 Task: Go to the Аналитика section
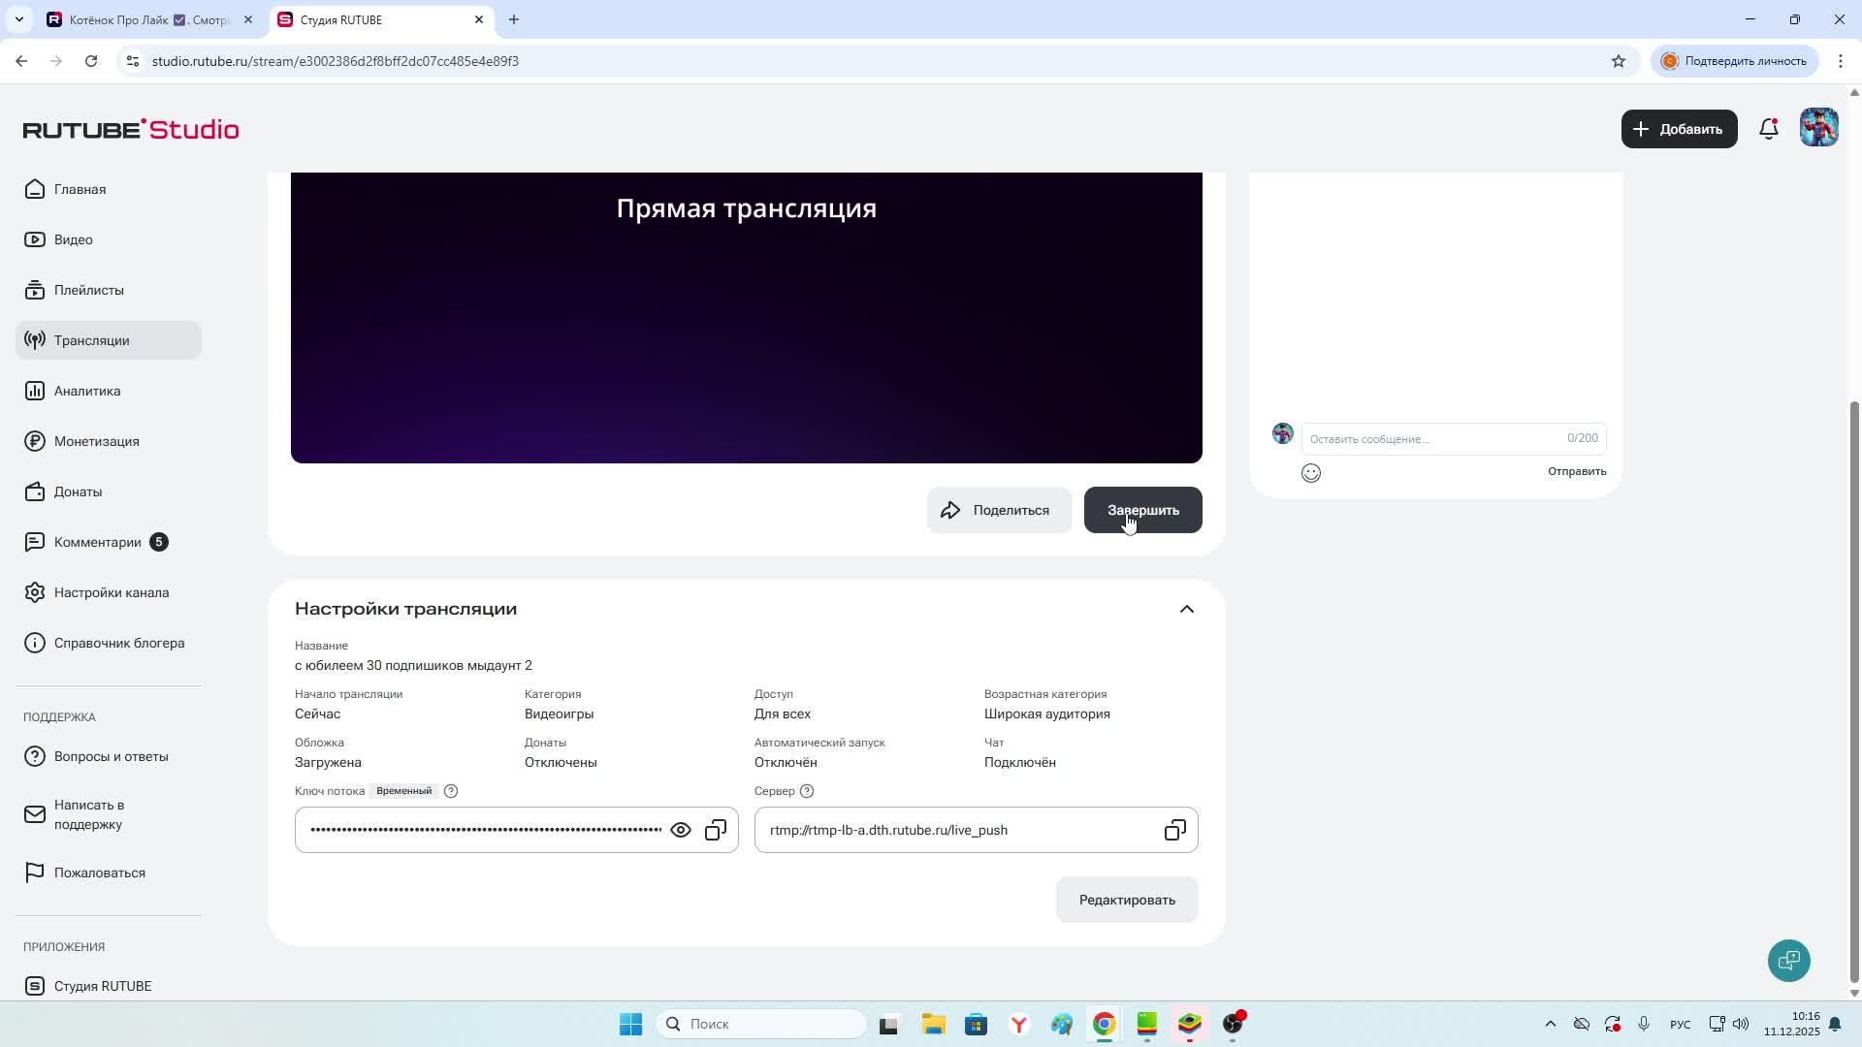tap(87, 391)
